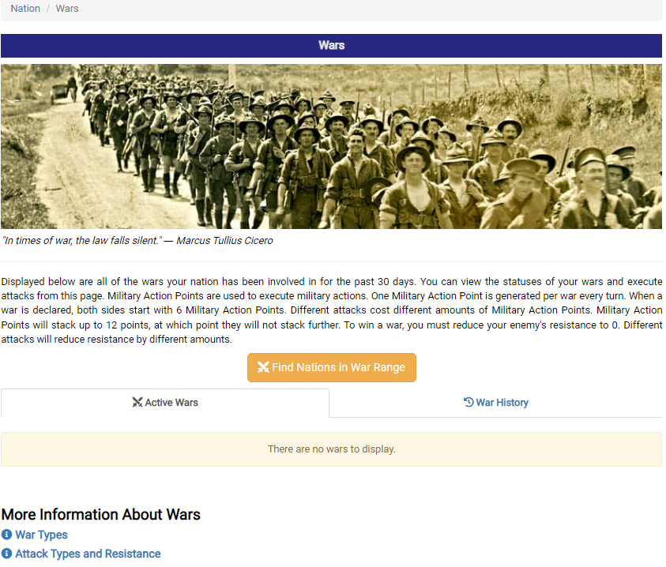The image size is (666, 567).
Task: Click crossed swords icon on Find Nations button
Action: pos(263,367)
